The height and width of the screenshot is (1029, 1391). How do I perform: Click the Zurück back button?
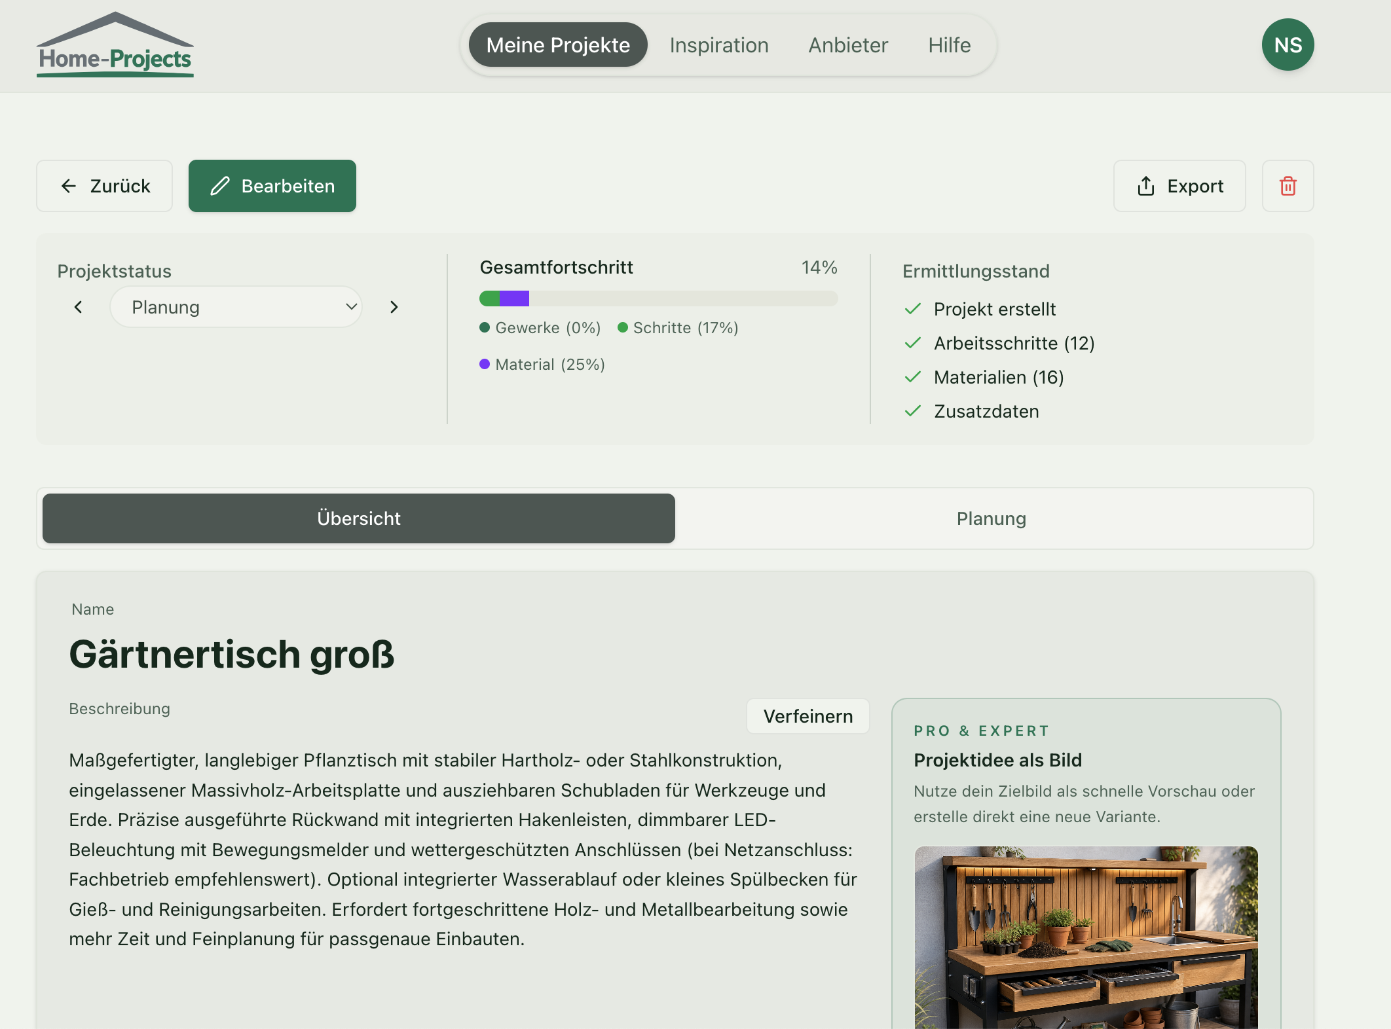[105, 186]
